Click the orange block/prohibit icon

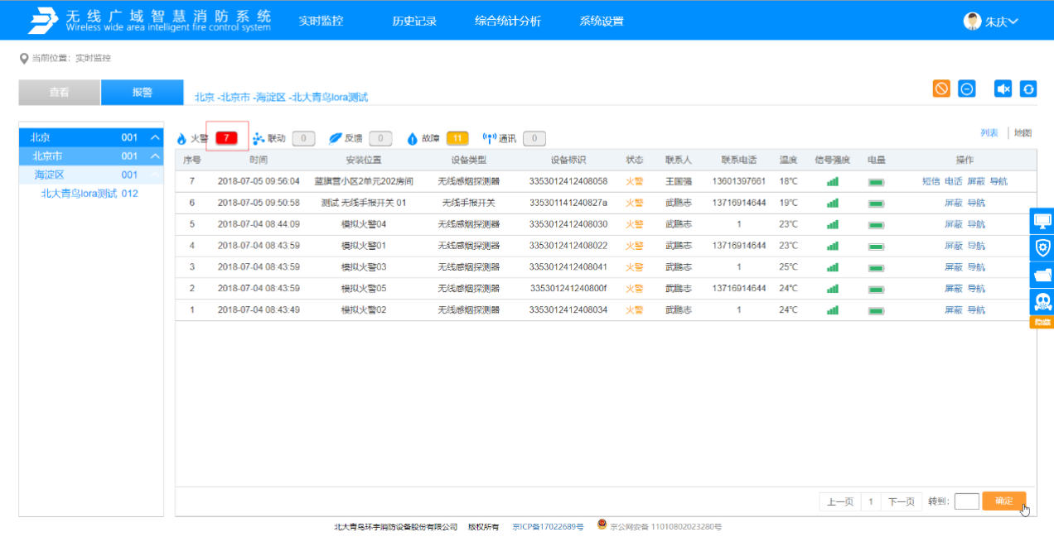coord(942,89)
